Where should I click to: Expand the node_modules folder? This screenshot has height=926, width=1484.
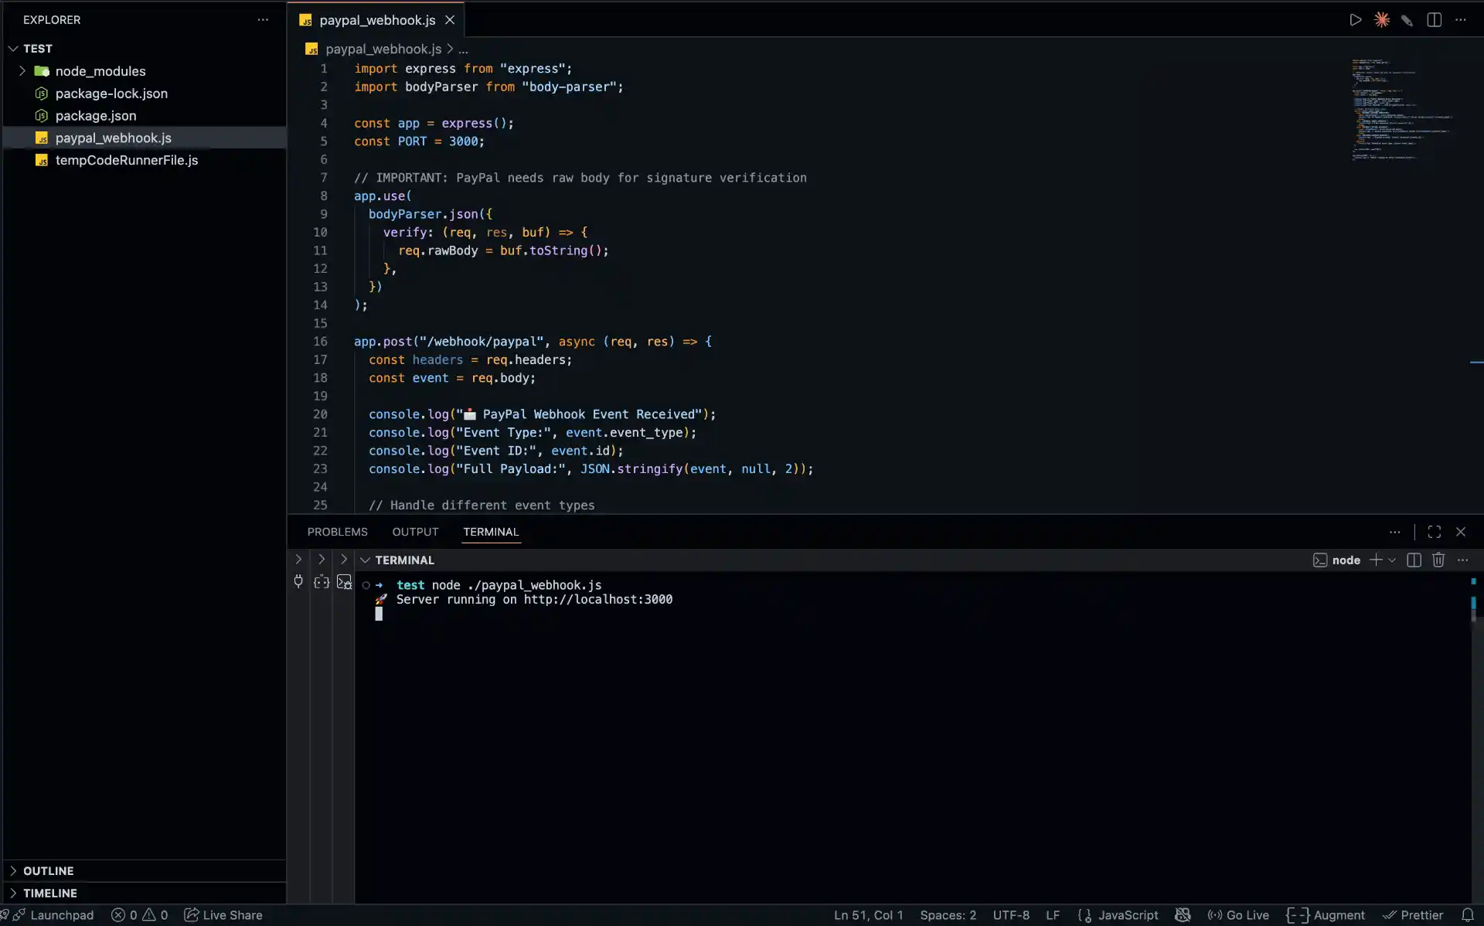23,71
